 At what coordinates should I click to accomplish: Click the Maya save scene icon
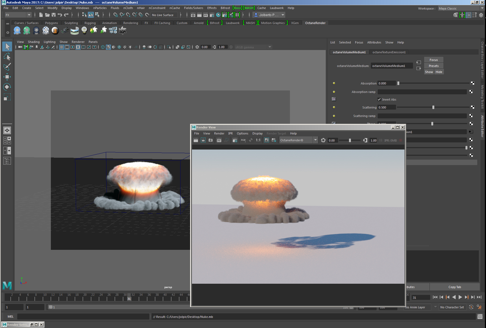[x=54, y=15]
